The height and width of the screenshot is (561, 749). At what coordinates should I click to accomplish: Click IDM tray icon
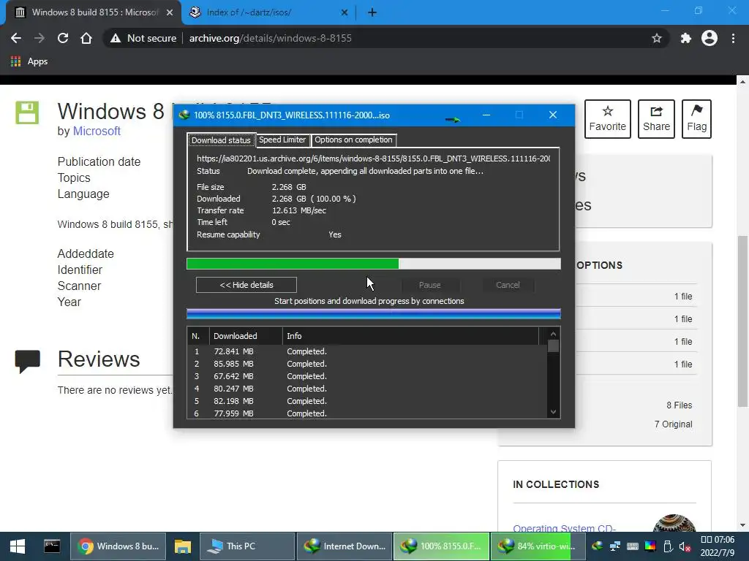pyautogui.click(x=597, y=546)
